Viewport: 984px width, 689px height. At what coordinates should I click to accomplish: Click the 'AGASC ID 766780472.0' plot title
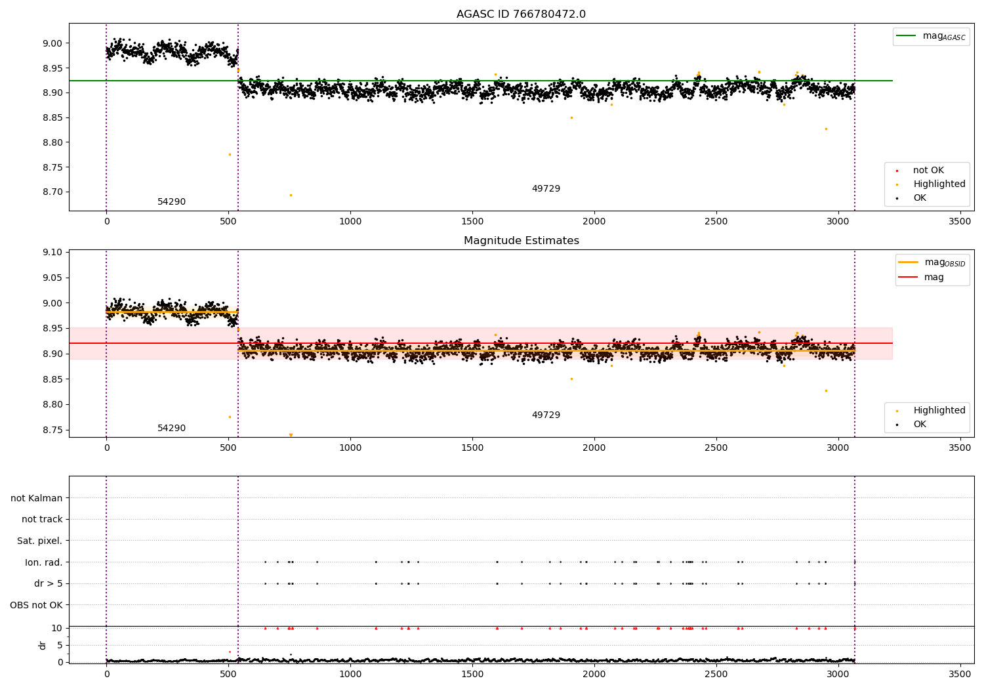[521, 14]
